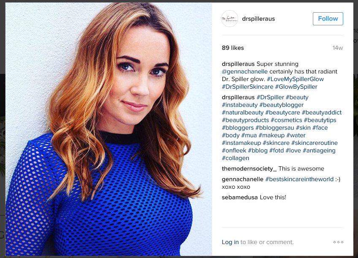This screenshot has width=358, height=258.
Task: Visit sebamedusa commenter profile
Action: point(240,197)
